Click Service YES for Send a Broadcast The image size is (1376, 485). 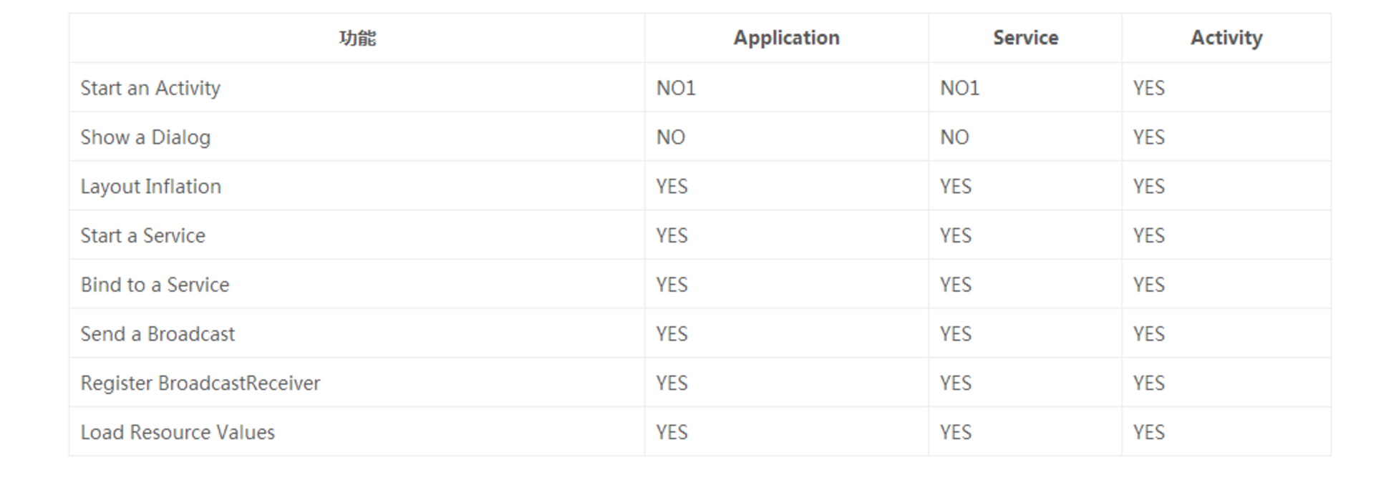pyautogui.click(x=955, y=334)
